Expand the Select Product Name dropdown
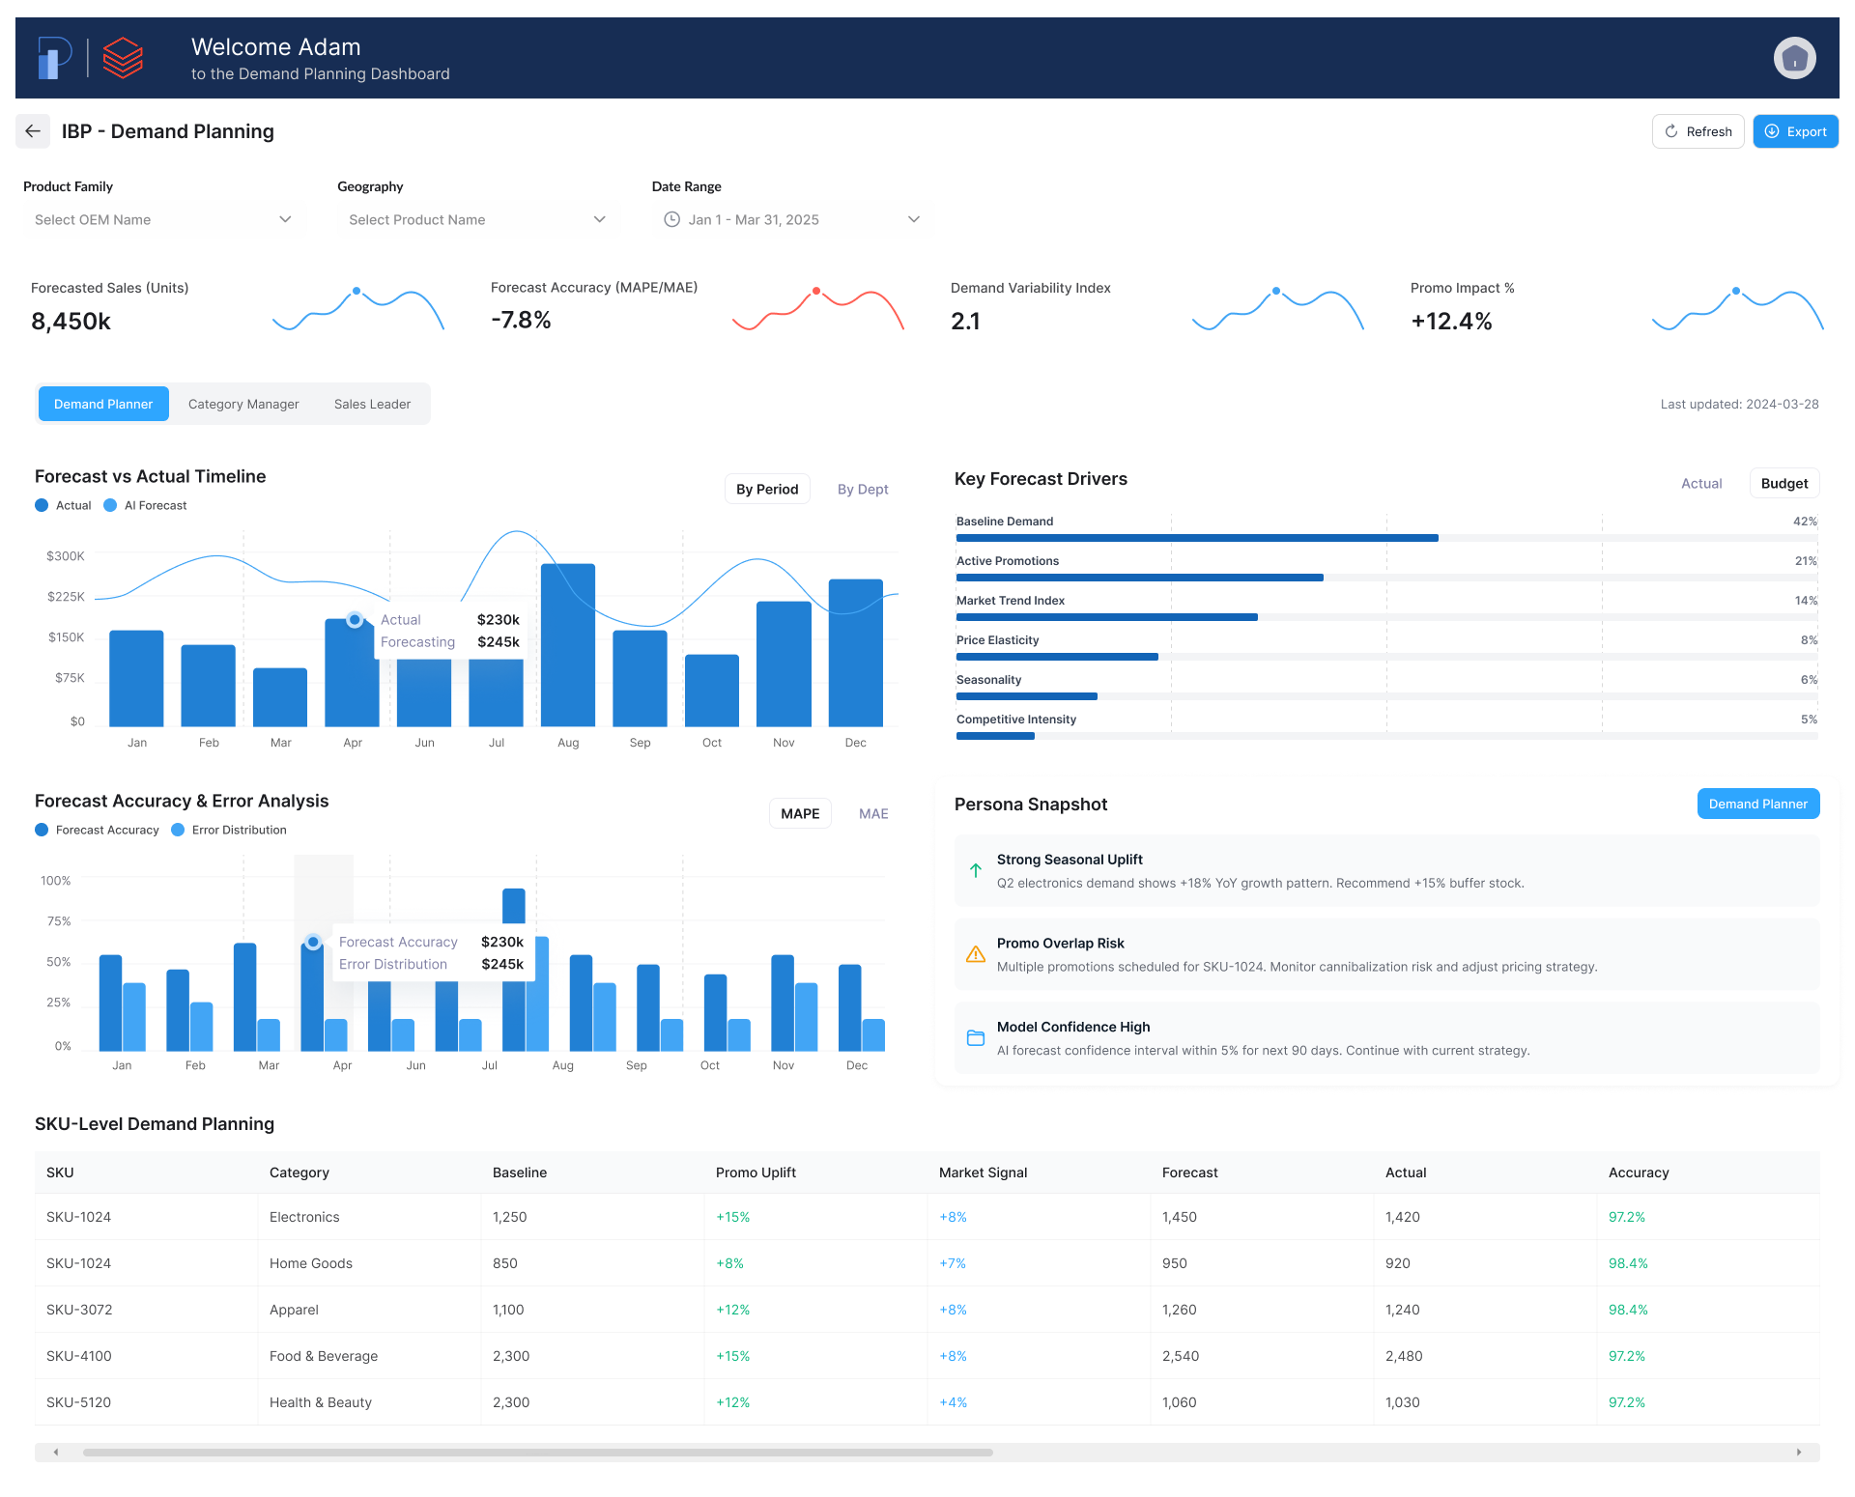1855x1497 pixels. tap(478, 219)
